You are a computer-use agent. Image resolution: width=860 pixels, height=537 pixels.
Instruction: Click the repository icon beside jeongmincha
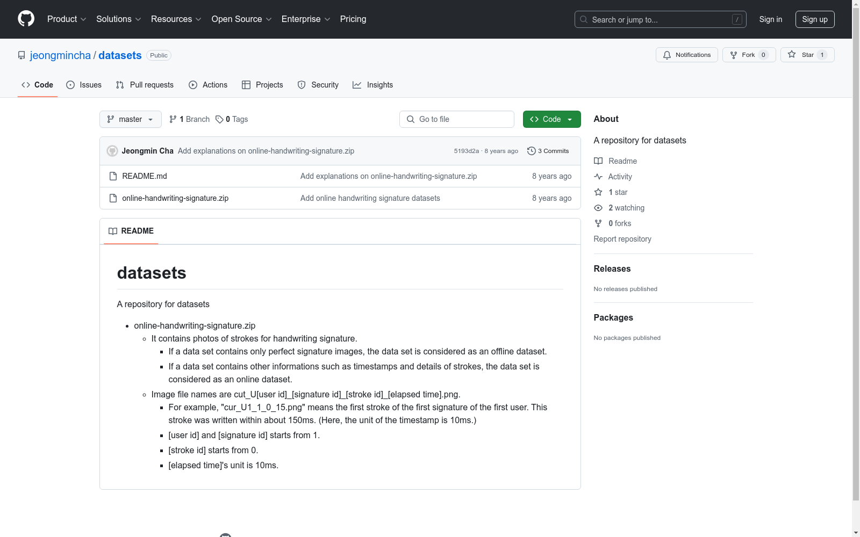(21, 55)
